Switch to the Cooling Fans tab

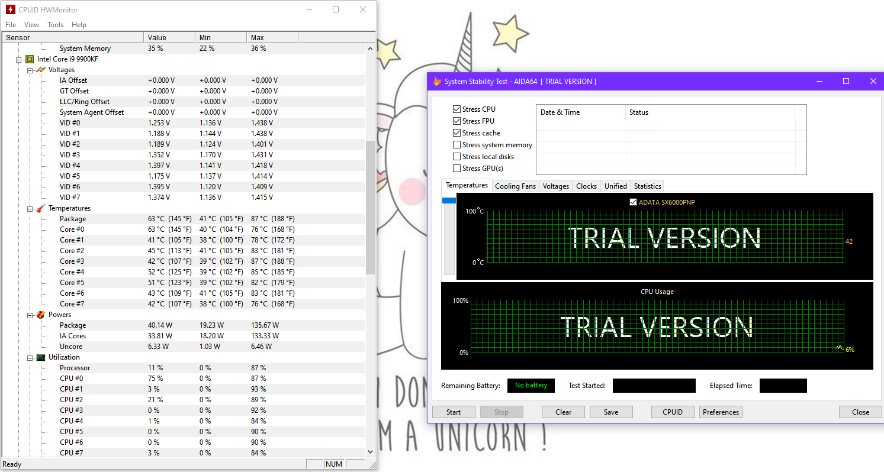pyautogui.click(x=515, y=186)
